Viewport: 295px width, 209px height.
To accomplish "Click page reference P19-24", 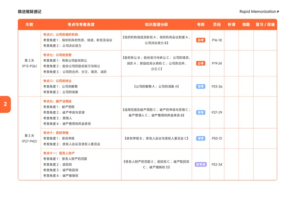I will coord(217,64).
